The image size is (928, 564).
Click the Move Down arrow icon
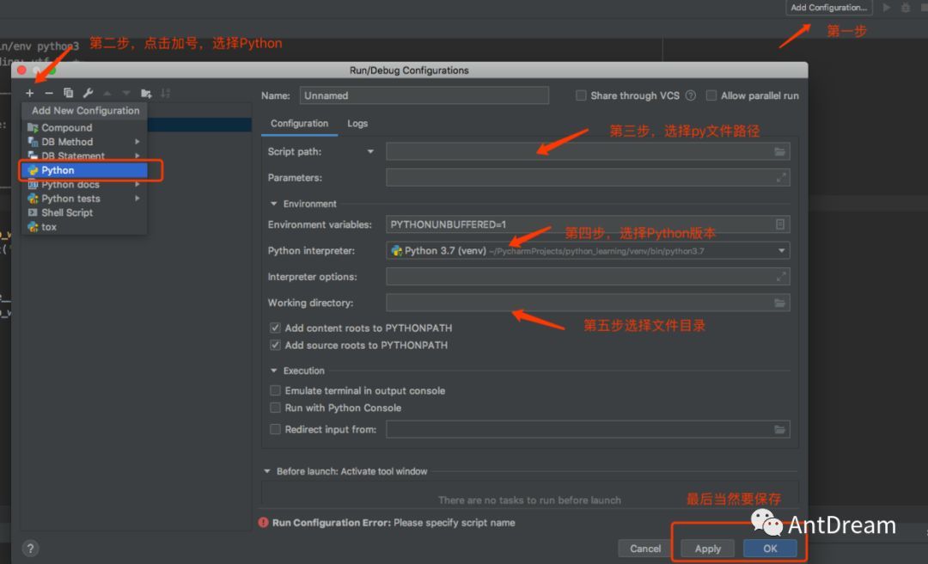126,93
